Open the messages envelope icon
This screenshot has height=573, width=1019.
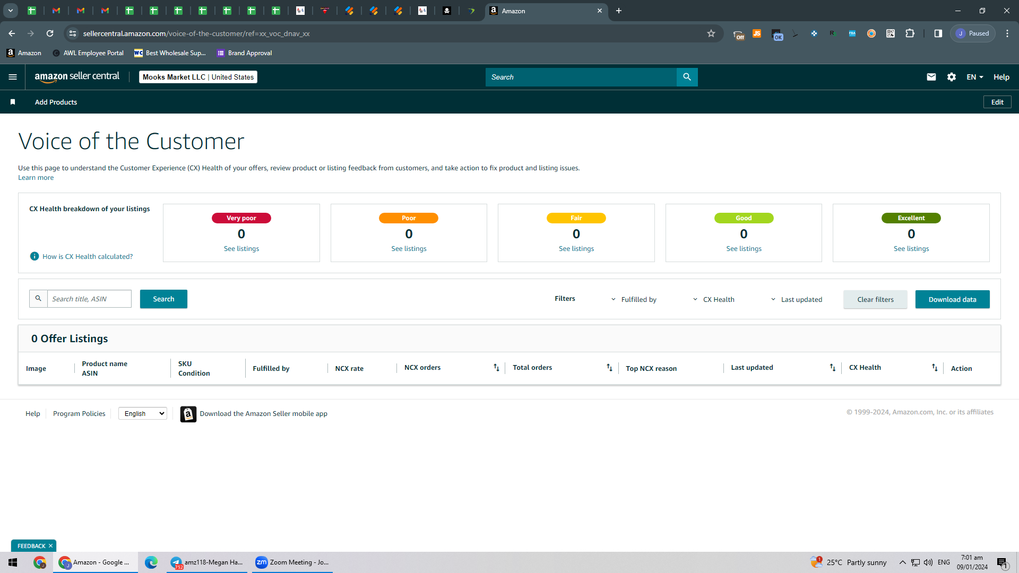(x=931, y=77)
